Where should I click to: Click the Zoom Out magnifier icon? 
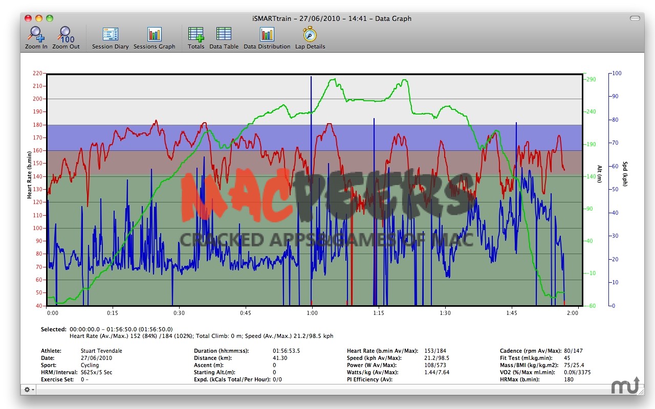pyautogui.click(x=66, y=34)
